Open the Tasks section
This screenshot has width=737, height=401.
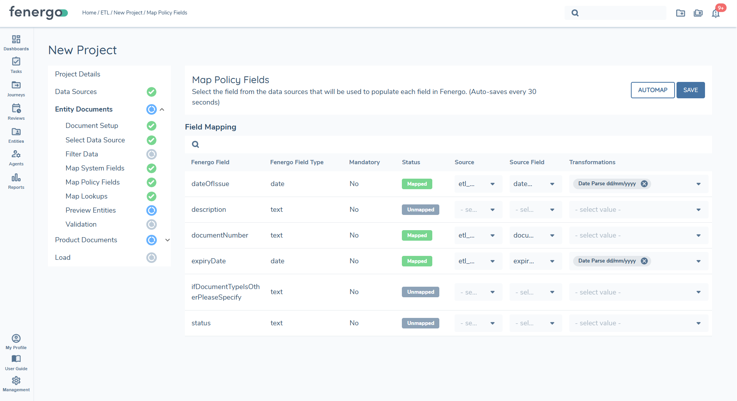coord(16,65)
